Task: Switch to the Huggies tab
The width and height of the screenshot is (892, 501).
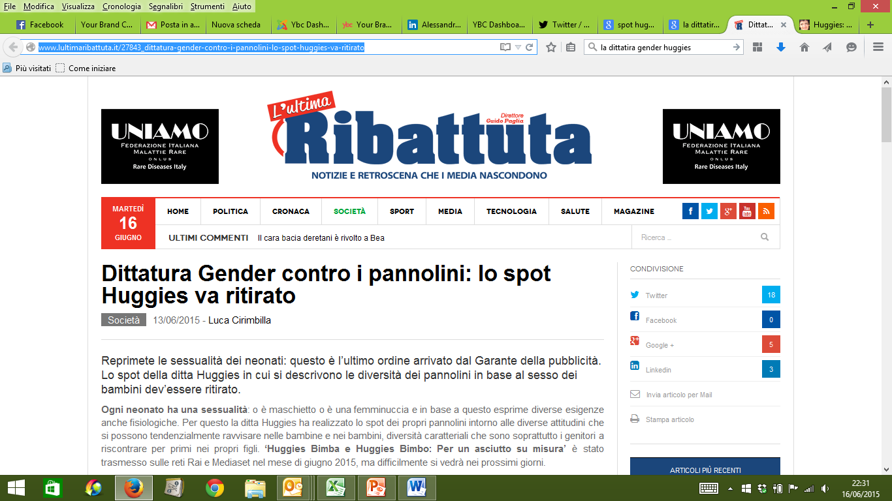Action: click(x=825, y=25)
